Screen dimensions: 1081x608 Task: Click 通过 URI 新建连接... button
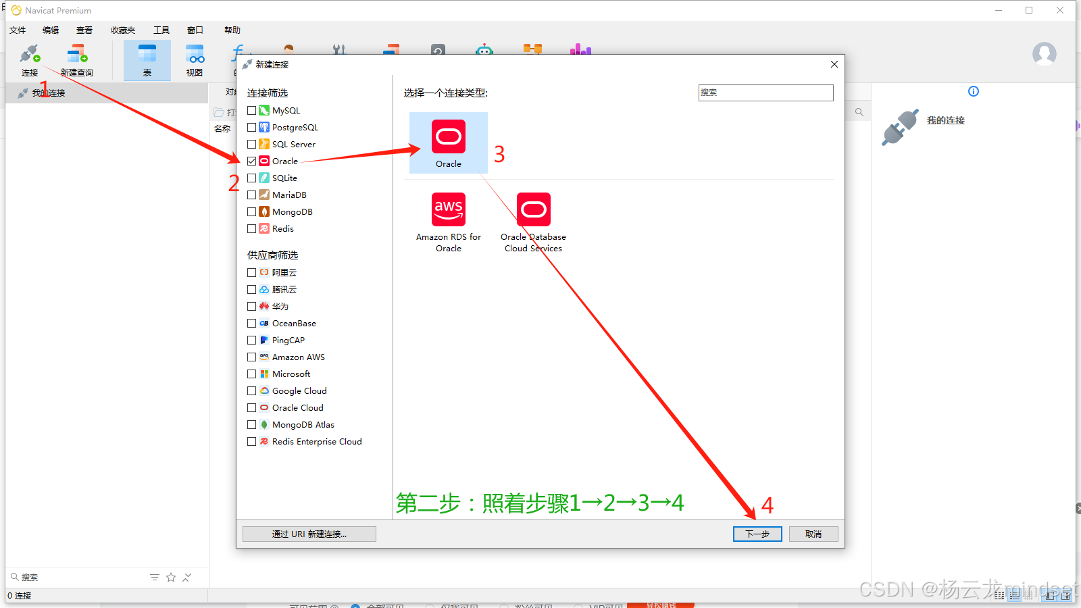tap(309, 534)
